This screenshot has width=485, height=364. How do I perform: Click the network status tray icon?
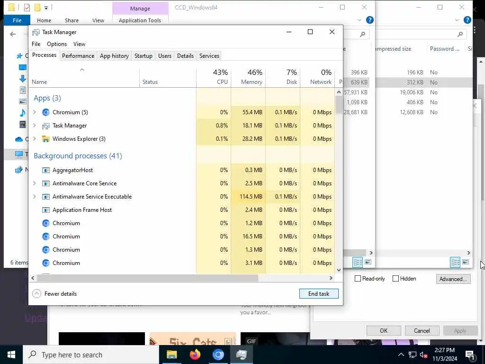(x=413, y=355)
